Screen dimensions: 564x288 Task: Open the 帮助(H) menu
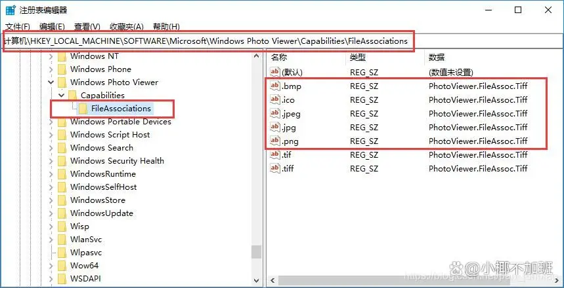click(x=166, y=27)
